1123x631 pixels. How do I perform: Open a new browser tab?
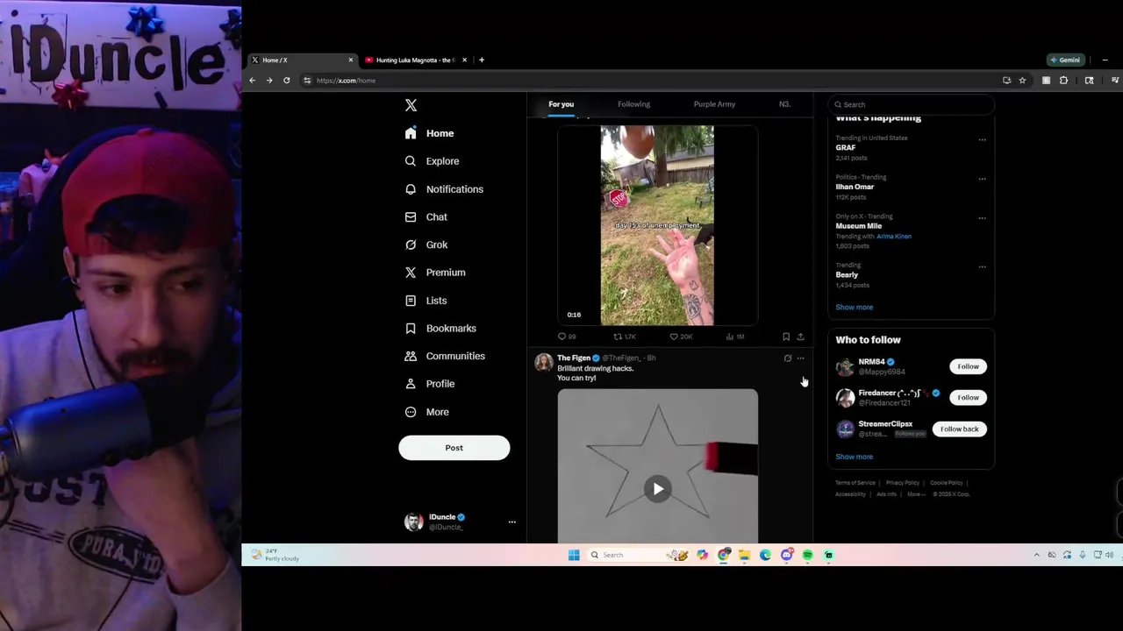(481, 60)
